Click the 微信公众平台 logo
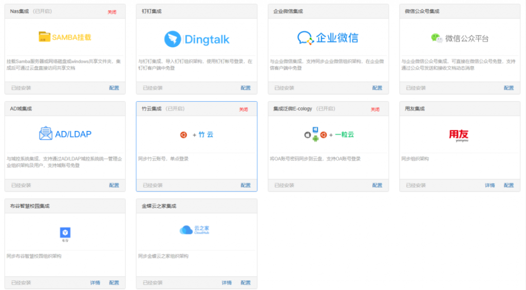Viewport: 526px width, 290px height. click(459, 38)
